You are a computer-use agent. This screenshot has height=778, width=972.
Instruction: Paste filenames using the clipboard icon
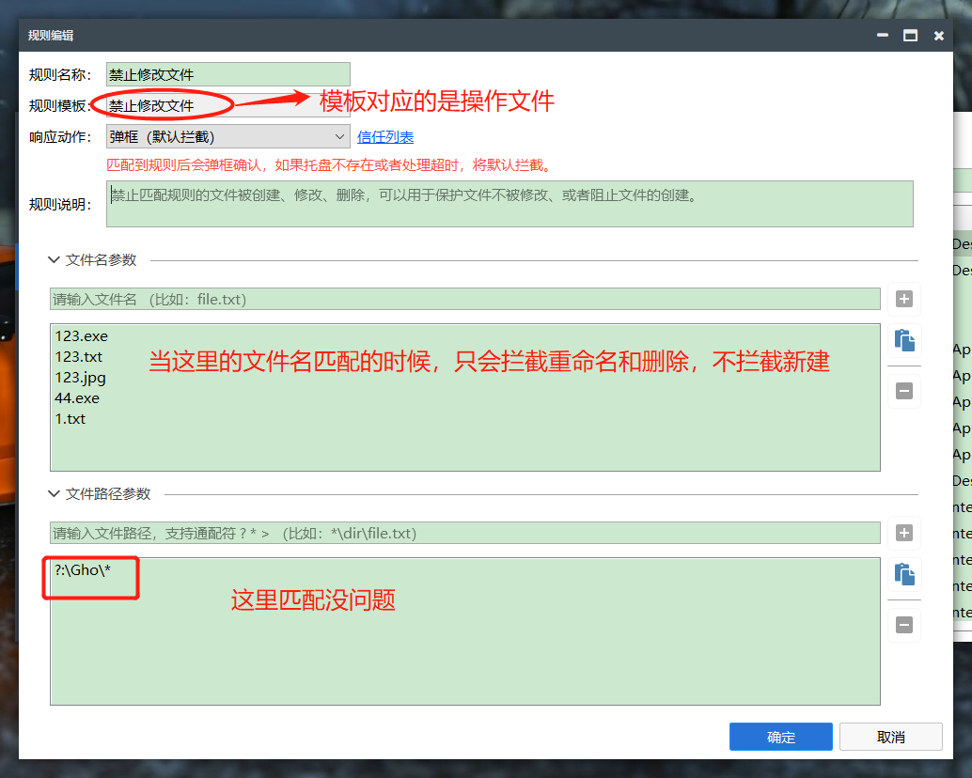[903, 342]
